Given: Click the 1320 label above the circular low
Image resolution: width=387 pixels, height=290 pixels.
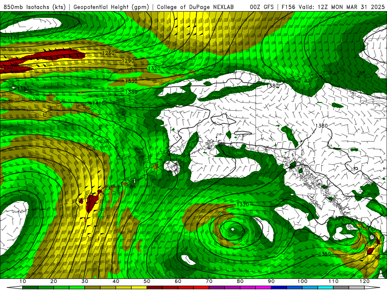Looking at the screenshot, I should (243, 204).
